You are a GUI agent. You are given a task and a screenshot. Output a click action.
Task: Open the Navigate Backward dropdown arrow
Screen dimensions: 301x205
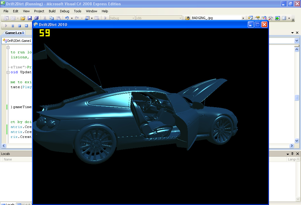click(92, 18)
